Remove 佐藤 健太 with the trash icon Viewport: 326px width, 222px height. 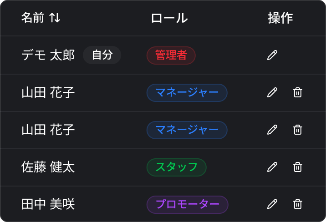pos(298,167)
